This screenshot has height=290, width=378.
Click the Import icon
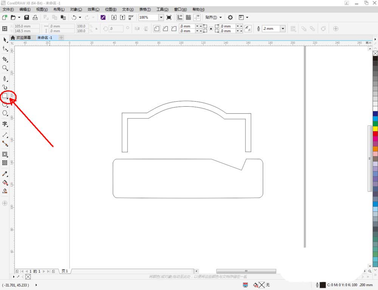click(x=114, y=17)
